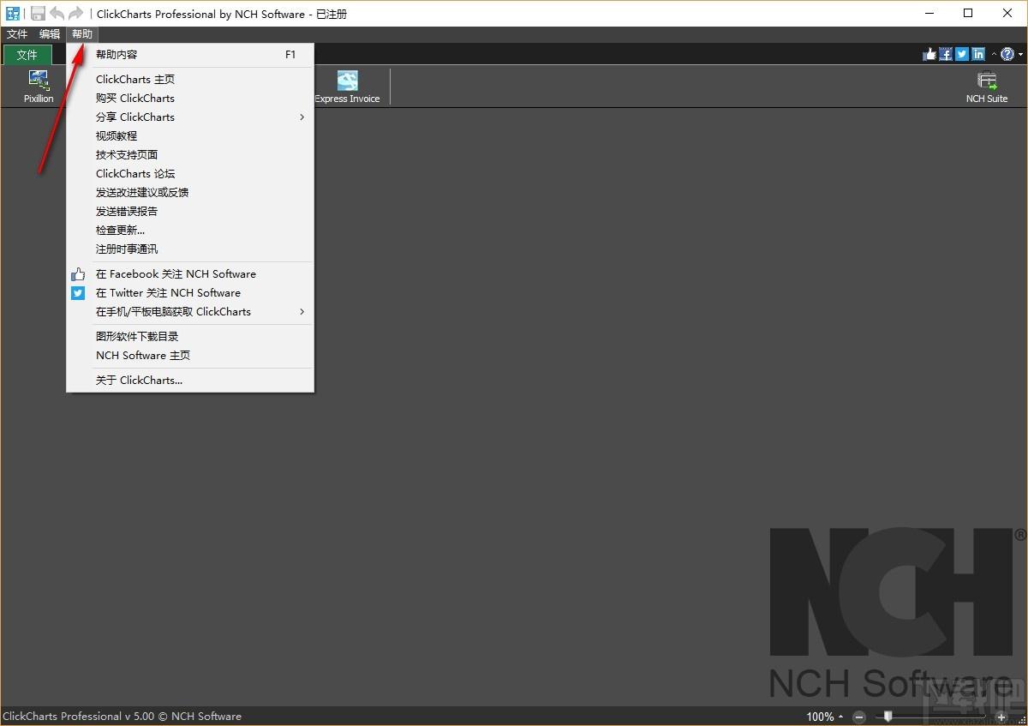Open the 编辑 menu in the menu bar
1028x726 pixels.
(x=50, y=34)
